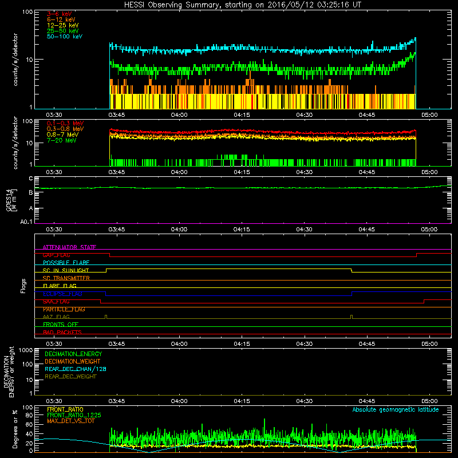Viewport: 458px width, 458px height.
Task: Select the 05:00 tick under the GOES plot
Action: [x=429, y=230]
